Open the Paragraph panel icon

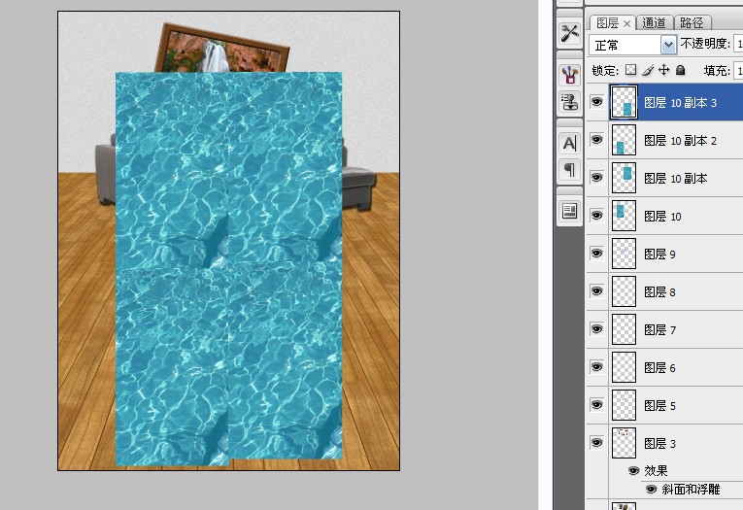coord(569,169)
